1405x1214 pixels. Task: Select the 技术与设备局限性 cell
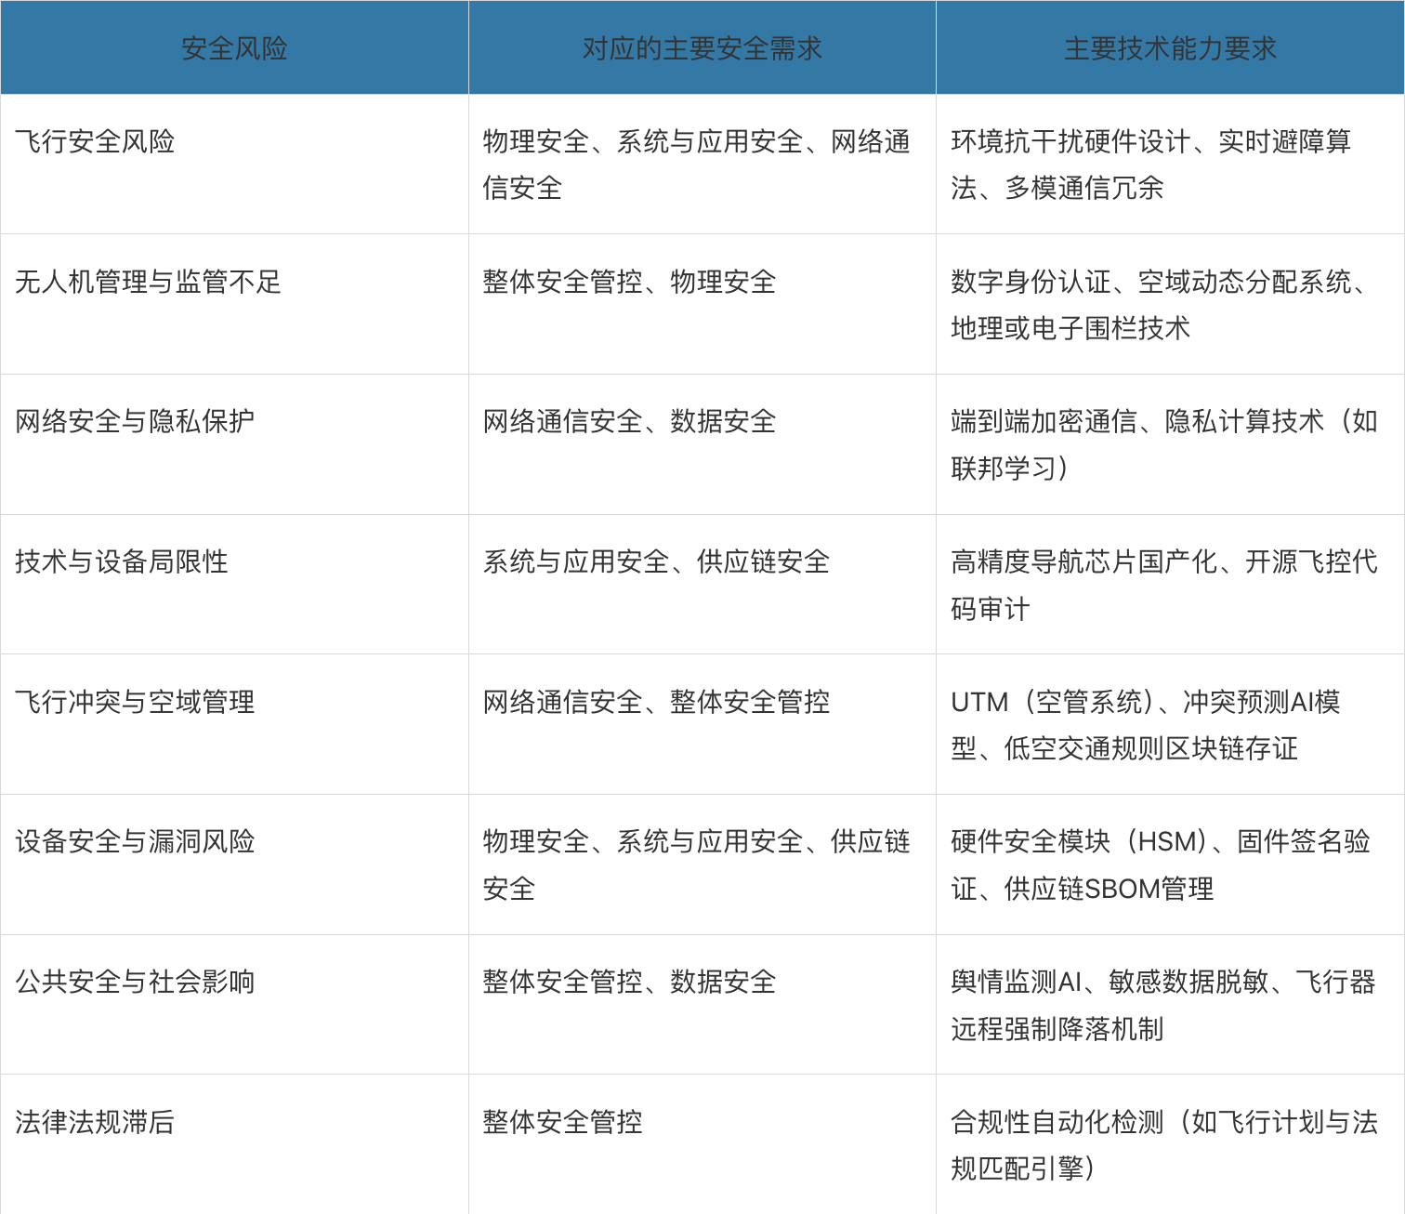(x=122, y=561)
